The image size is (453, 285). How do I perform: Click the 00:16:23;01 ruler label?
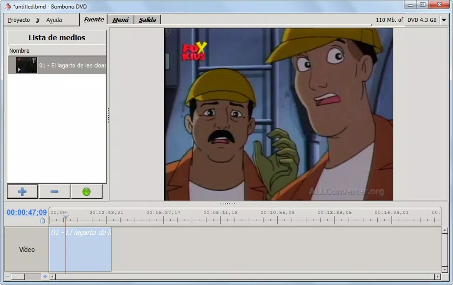[x=391, y=212]
